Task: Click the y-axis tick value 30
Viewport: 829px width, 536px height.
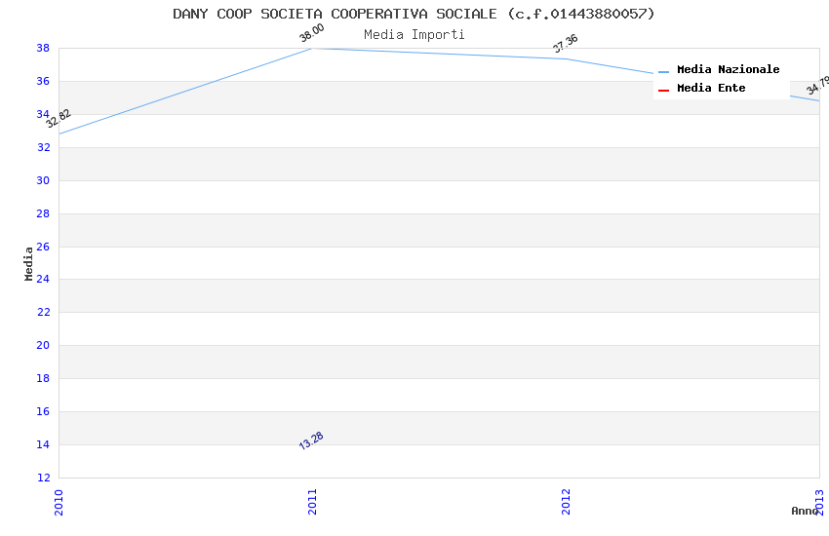Action: [x=43, y=180]
